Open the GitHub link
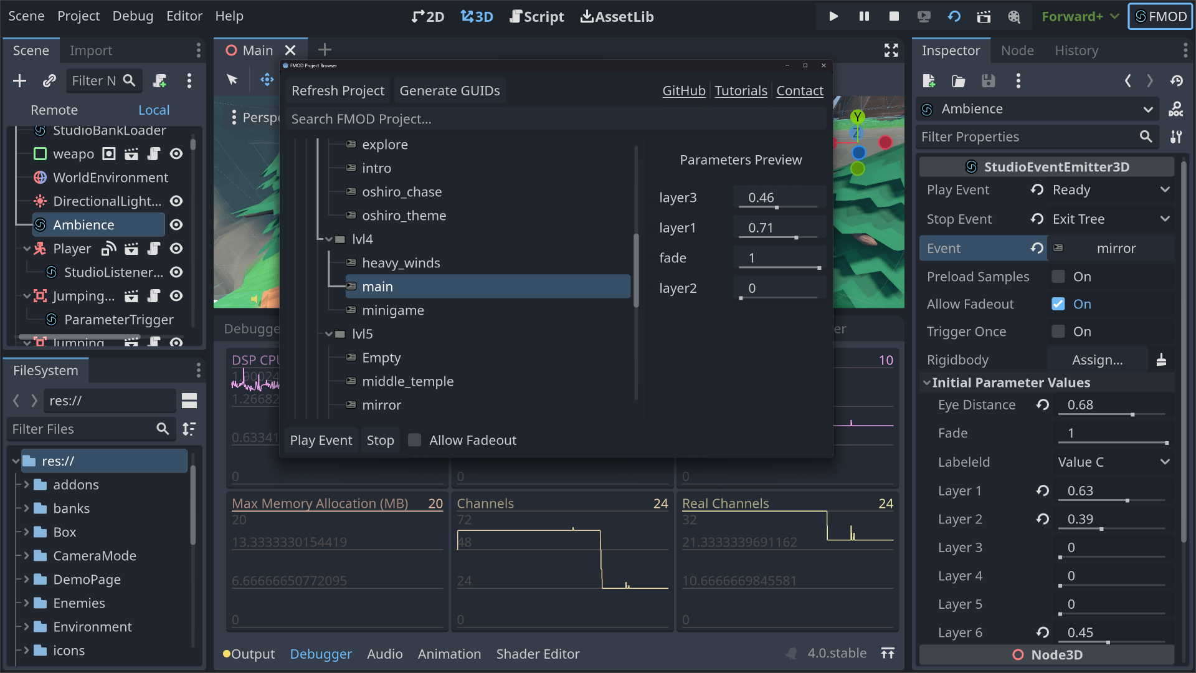 pos(684,91)
